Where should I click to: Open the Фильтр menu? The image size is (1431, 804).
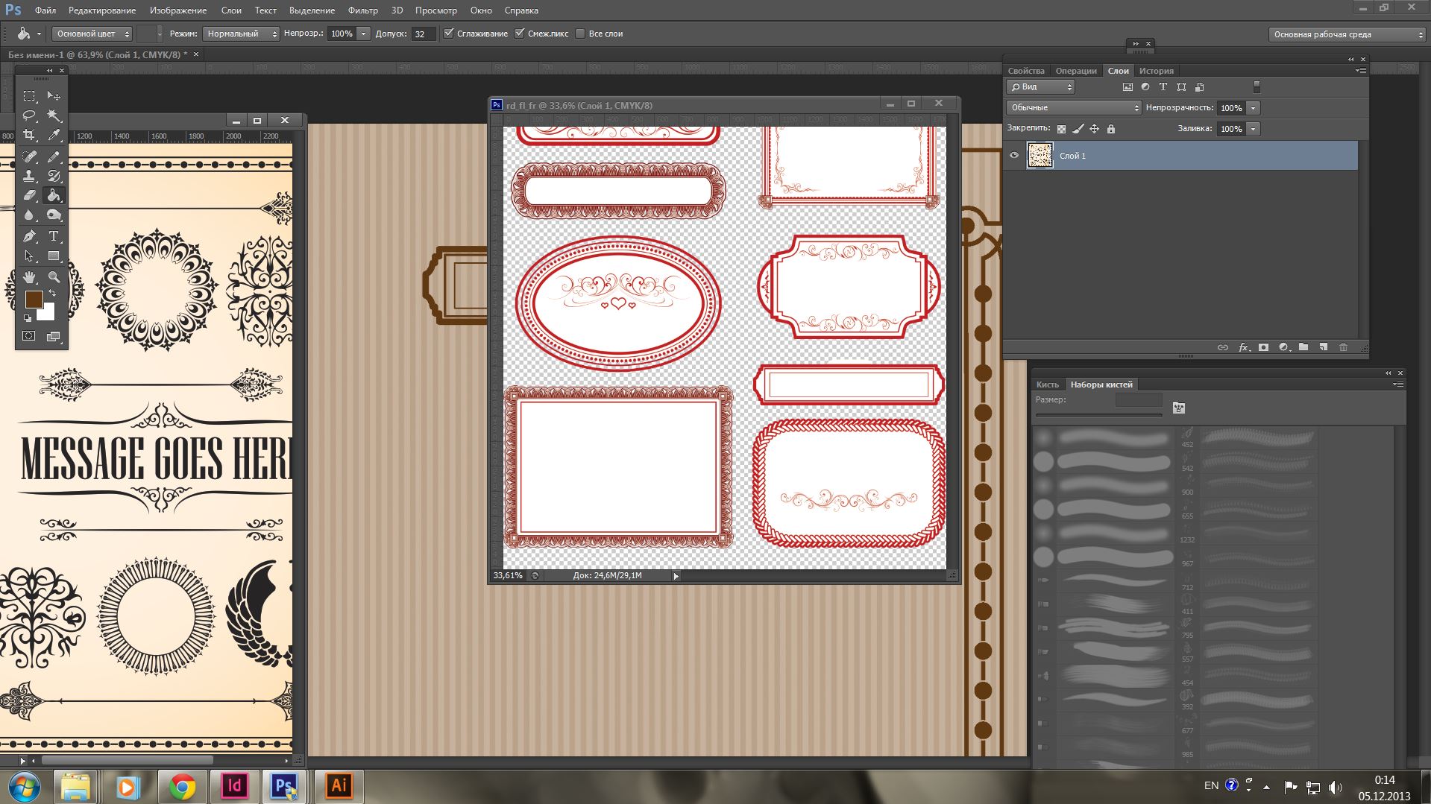[x=362, y=10]
